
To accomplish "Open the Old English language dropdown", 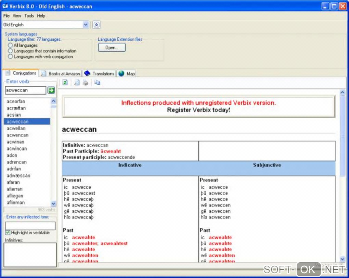I will (x=86, y=25).
